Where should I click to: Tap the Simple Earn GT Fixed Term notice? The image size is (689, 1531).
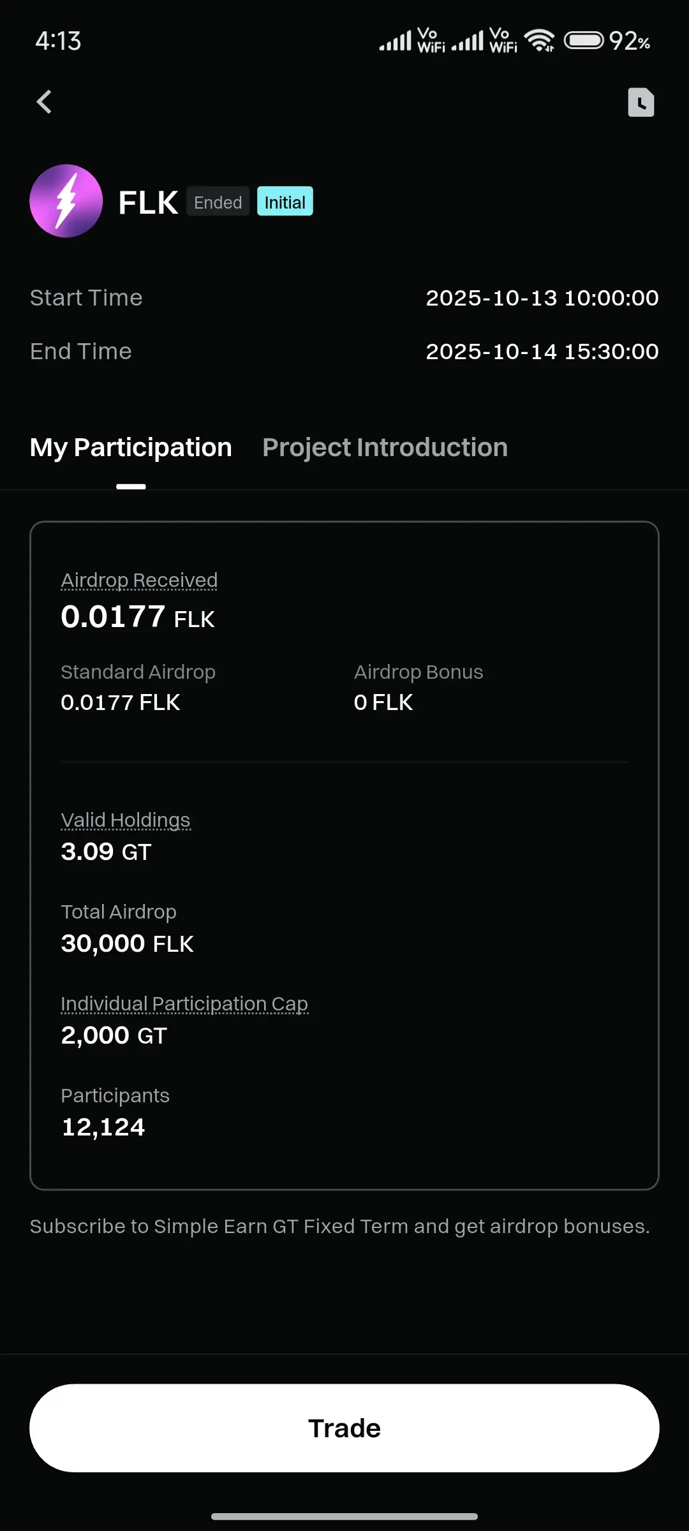(x=339, y=1226)
